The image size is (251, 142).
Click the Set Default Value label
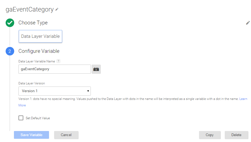click(38, 118)
